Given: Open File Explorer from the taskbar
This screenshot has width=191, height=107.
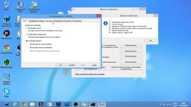Looking at the screenshot, I should pyautogui.click(x=33, y=104).
